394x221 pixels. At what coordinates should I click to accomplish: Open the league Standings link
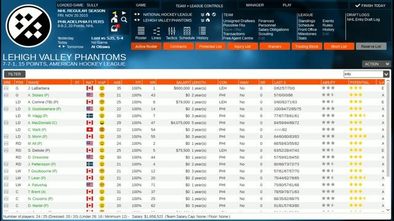pos(307,21)
